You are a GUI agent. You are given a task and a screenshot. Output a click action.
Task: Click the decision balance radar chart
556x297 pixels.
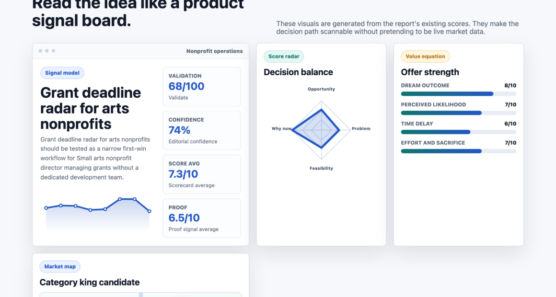321,130
